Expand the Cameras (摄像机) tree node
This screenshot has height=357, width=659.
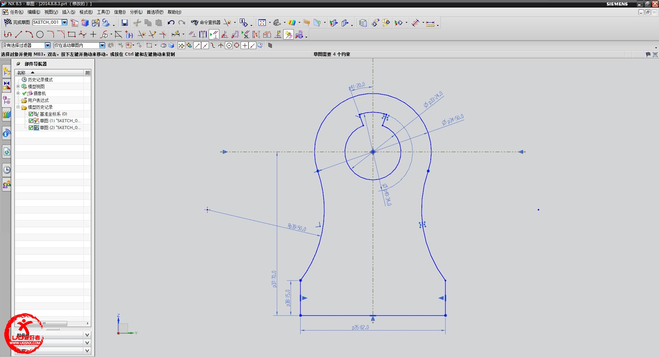coord(18,93)
